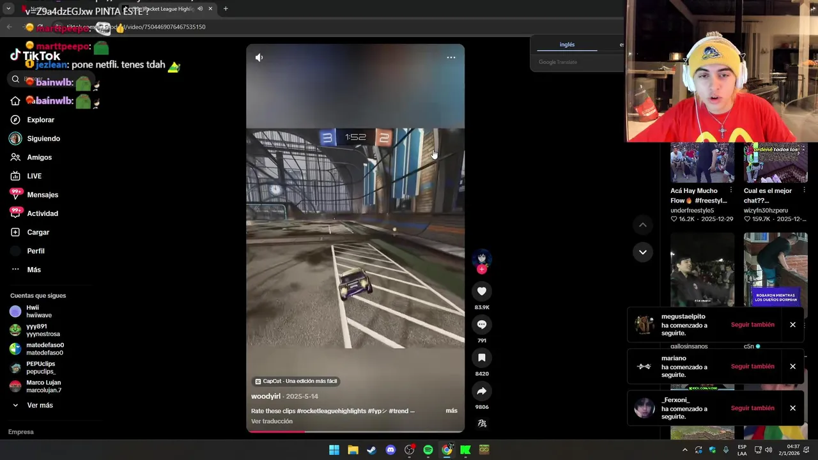The height and width of the screenshot is (460, 818).
Task: Open Cual es el mejor chat video thumbnail
Action: pyautogui.click(x=775, y=163)
